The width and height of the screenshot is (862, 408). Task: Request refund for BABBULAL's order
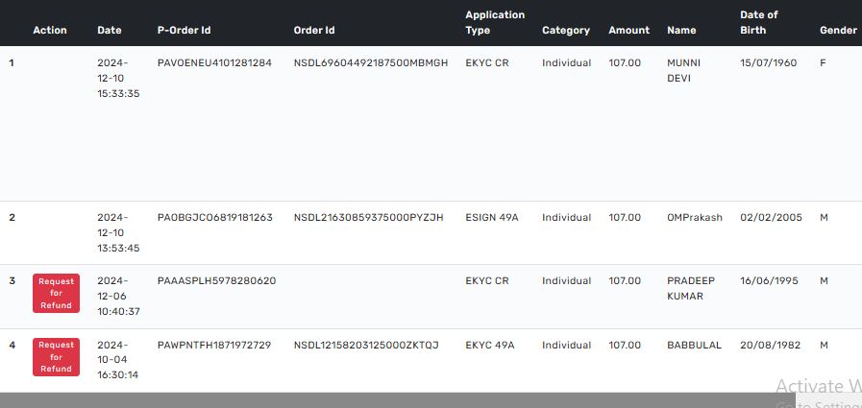[x=56, y=356]
